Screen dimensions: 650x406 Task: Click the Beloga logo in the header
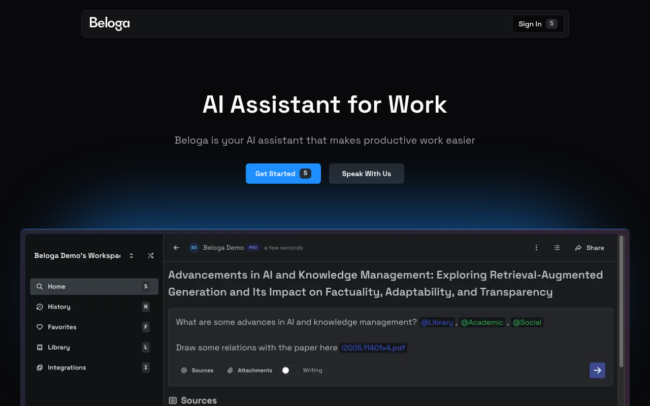pos(109,23)
